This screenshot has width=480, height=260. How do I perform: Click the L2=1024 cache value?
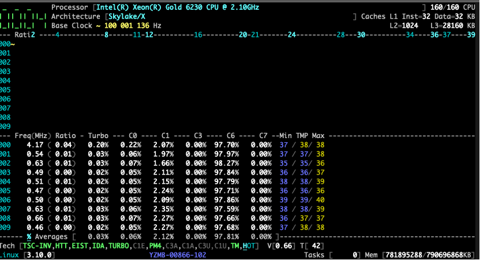404,26
